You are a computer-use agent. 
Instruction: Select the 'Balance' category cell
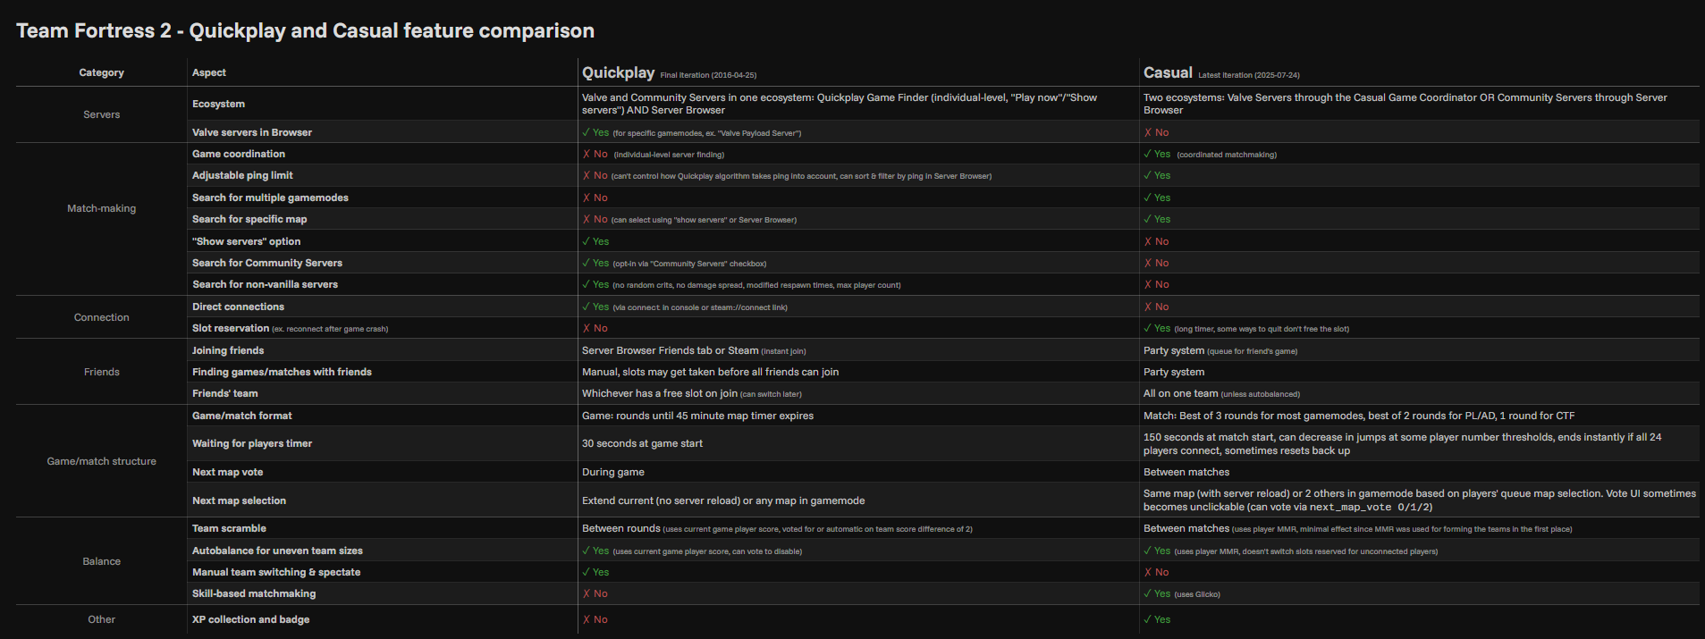coord(101,561)
